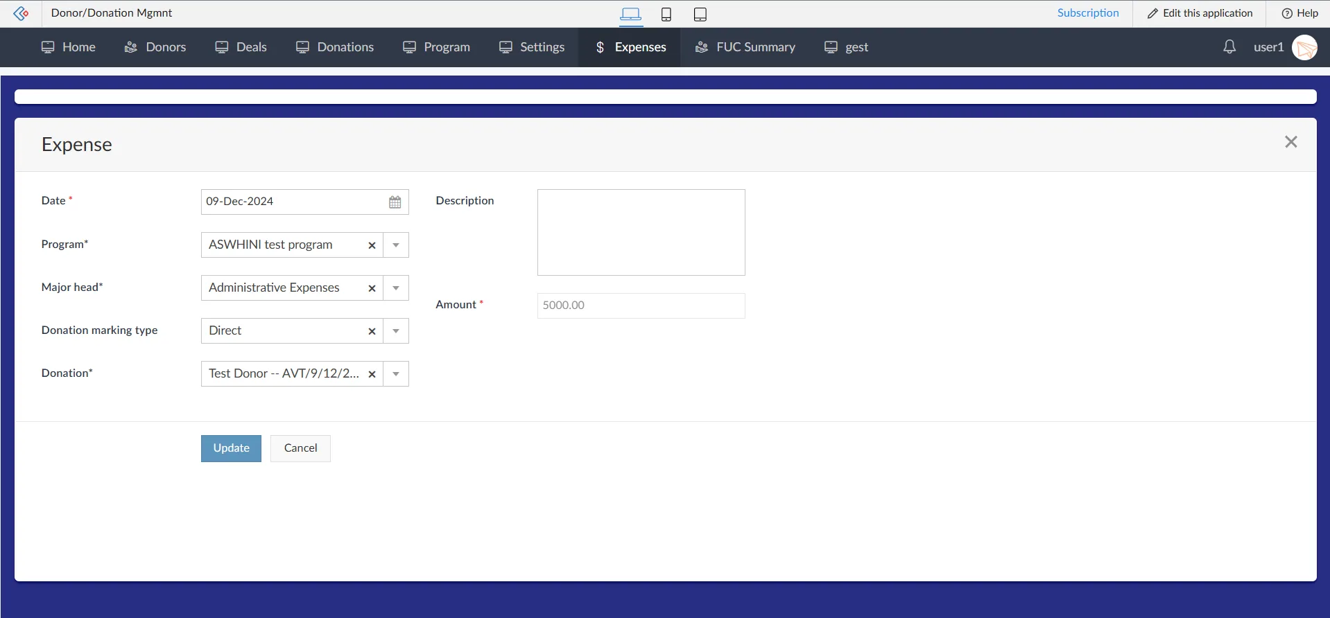The width and height of the screenshot is (1330, 618).
Task: Clear the Direct marking type selection
Action: (372, 331)
